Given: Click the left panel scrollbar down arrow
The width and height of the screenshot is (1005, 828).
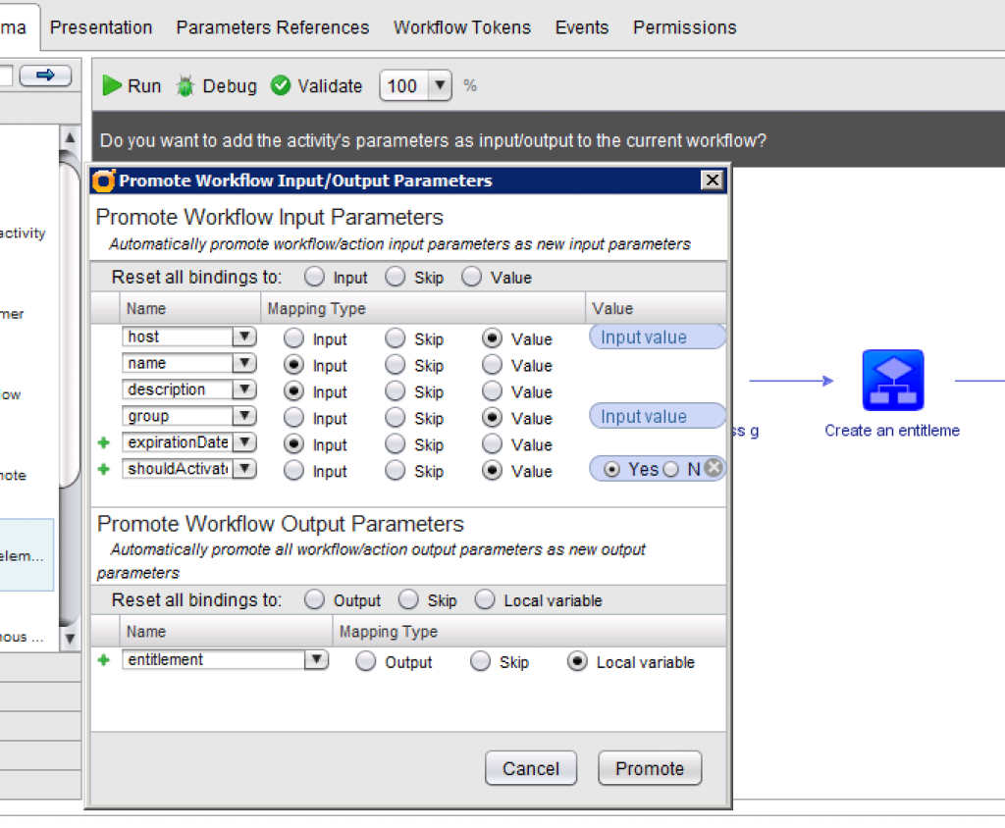Looking at the screenshot, I should [x=69, y=639].
